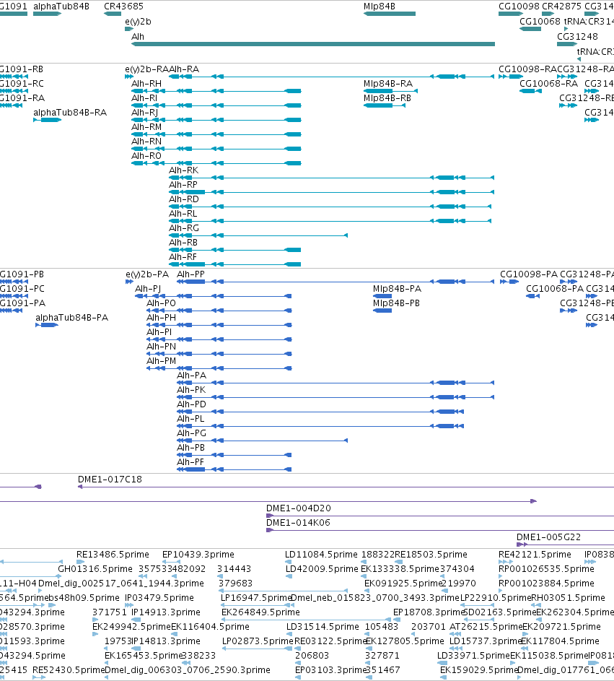The image size is (614, 681).
Task: Click transcript label Alh-RF
Action: pyautogui.click(x=183, y=256)
